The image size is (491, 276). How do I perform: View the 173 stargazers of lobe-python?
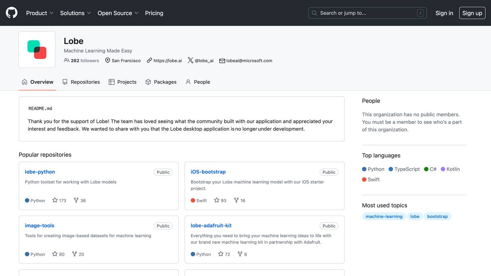(x=59, y=200)
